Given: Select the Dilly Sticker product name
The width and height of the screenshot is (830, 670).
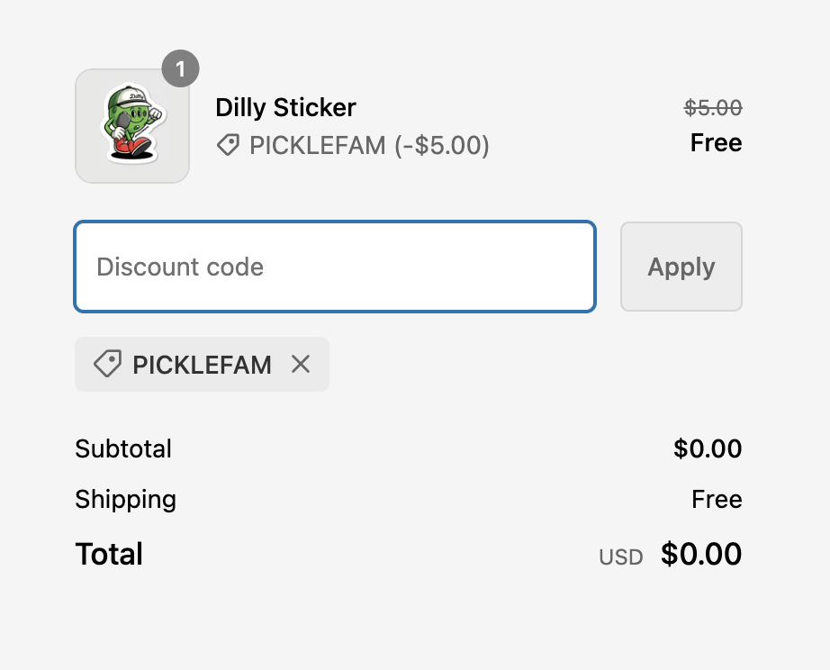Looking at the screenshot, I should pyautogui.click(x=285, y=108).
